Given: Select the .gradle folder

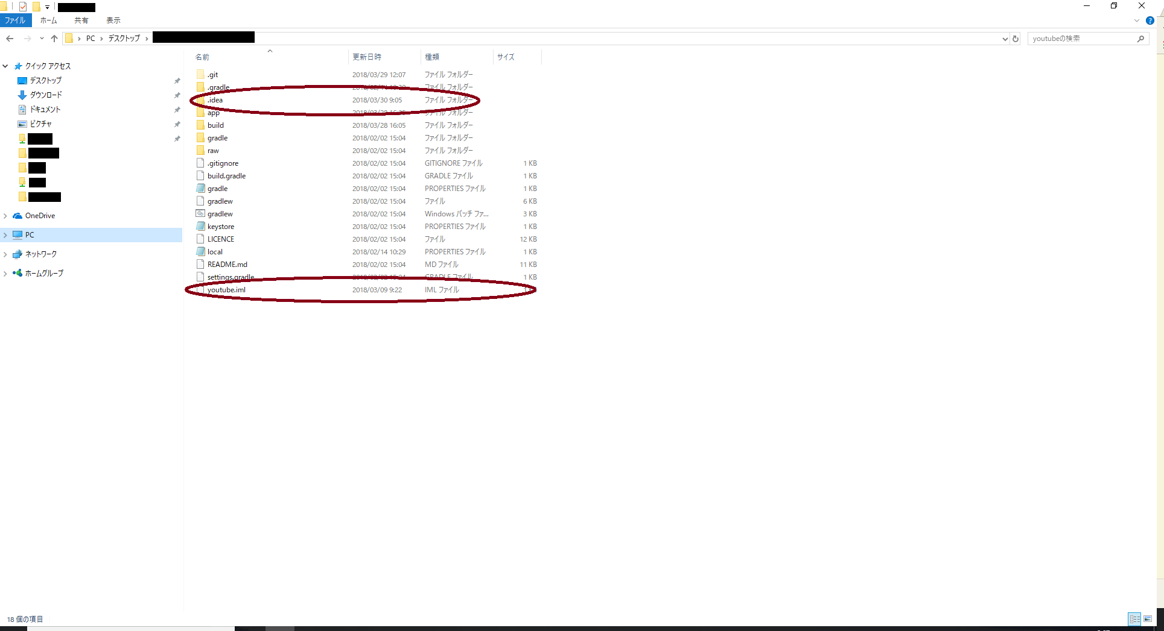Looking at the screenshot, I should tap(218, 87).
